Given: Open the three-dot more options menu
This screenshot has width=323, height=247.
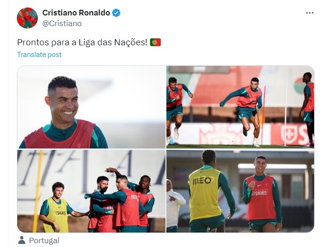Looking at the screenshot, I should (x=309, y=13).
